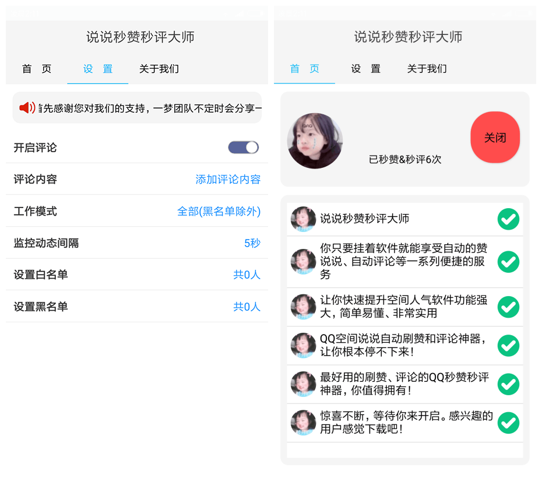Click checkmark for 你只要挂着软件 entry

point(508,262)
